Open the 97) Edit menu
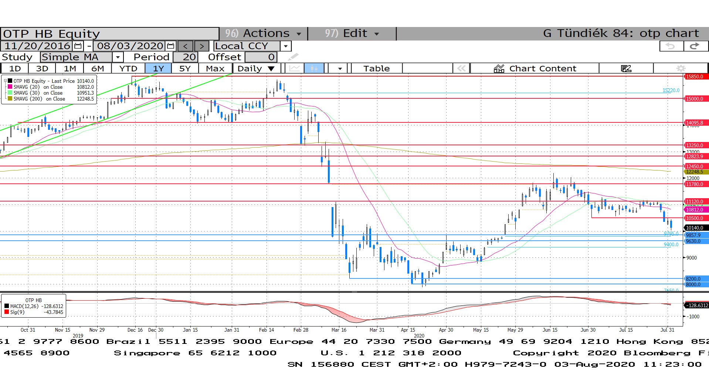709x379 pixels. coord(352,33)
